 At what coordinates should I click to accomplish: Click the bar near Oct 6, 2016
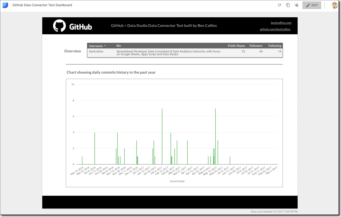pos(94,148)
